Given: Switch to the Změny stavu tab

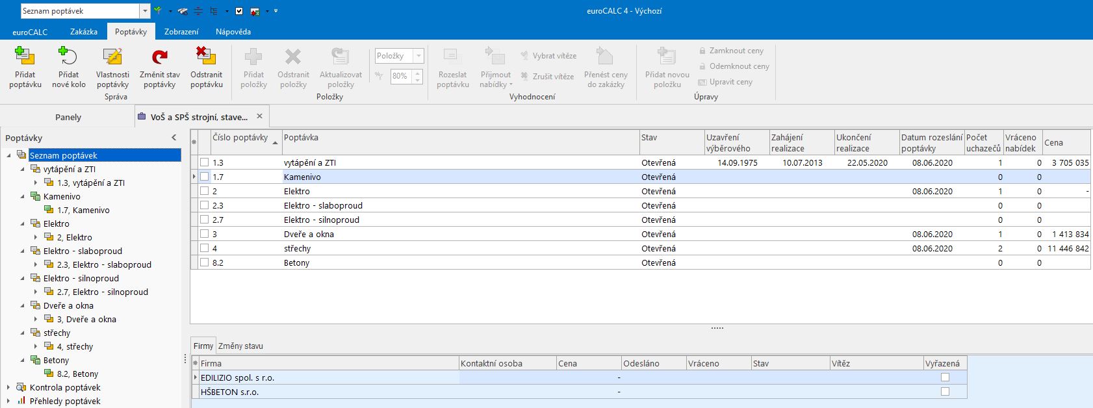Looking at the screenshot, I should pyautogui.click(x=240, y=346).
